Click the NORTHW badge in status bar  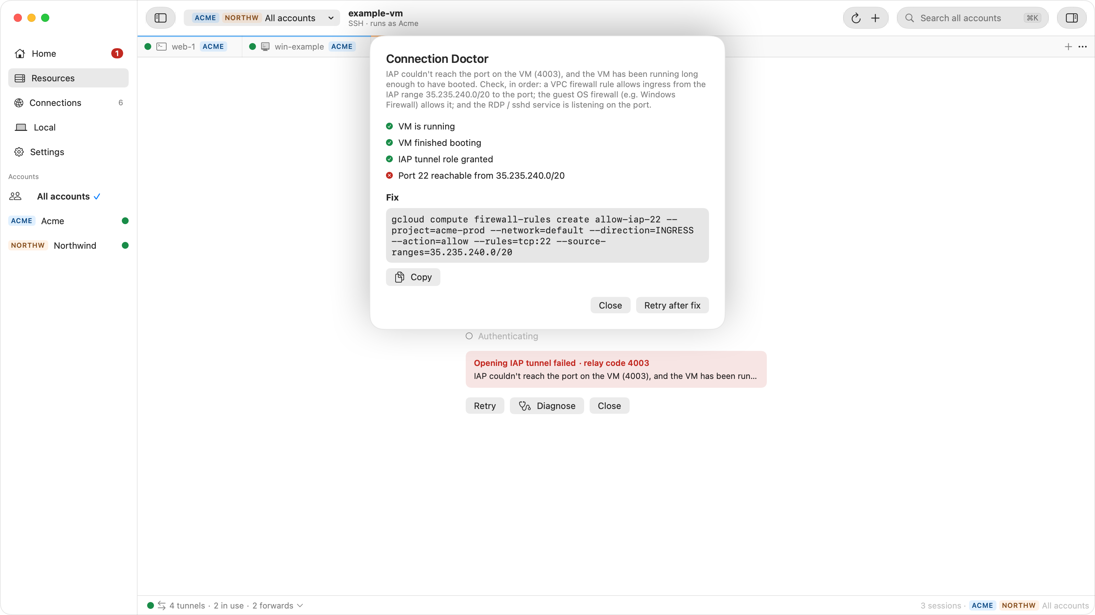[1018, 606]
